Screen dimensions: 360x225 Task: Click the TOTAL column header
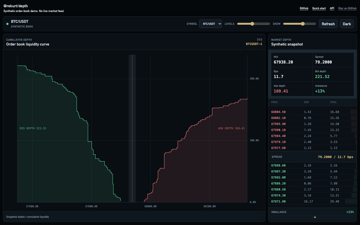[333, 102]
